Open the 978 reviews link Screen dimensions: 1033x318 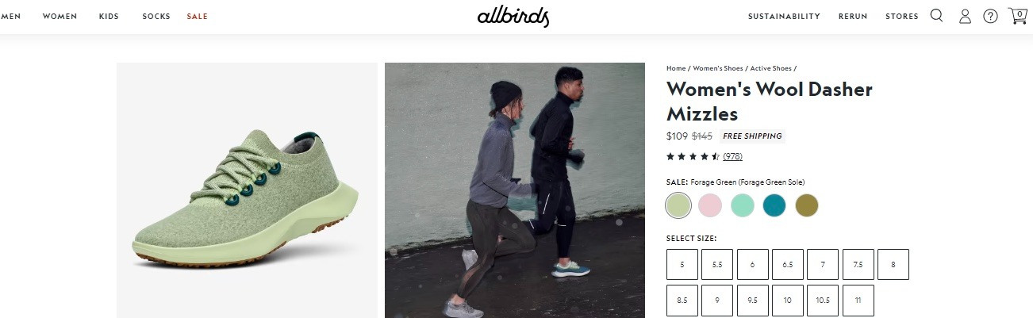tap(732, 156)
